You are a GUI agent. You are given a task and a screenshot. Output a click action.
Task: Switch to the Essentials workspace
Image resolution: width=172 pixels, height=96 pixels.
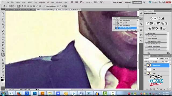tap(117, 2)
